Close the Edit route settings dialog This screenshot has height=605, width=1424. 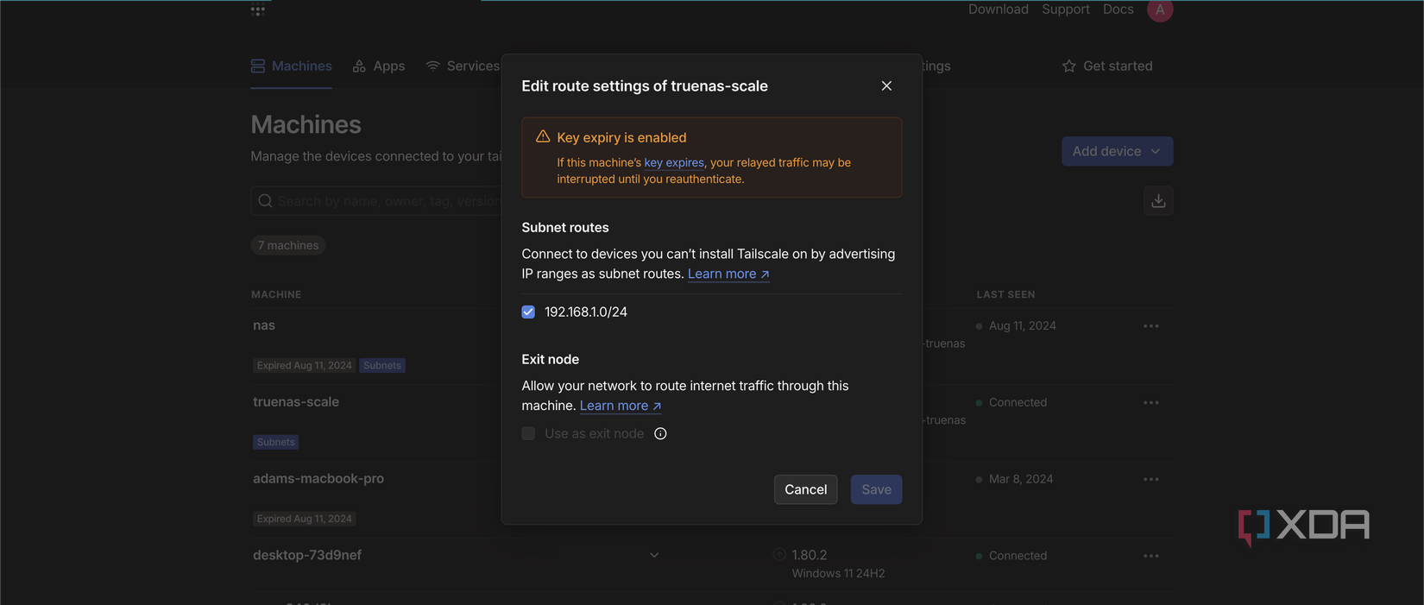[x=886, y=85]
